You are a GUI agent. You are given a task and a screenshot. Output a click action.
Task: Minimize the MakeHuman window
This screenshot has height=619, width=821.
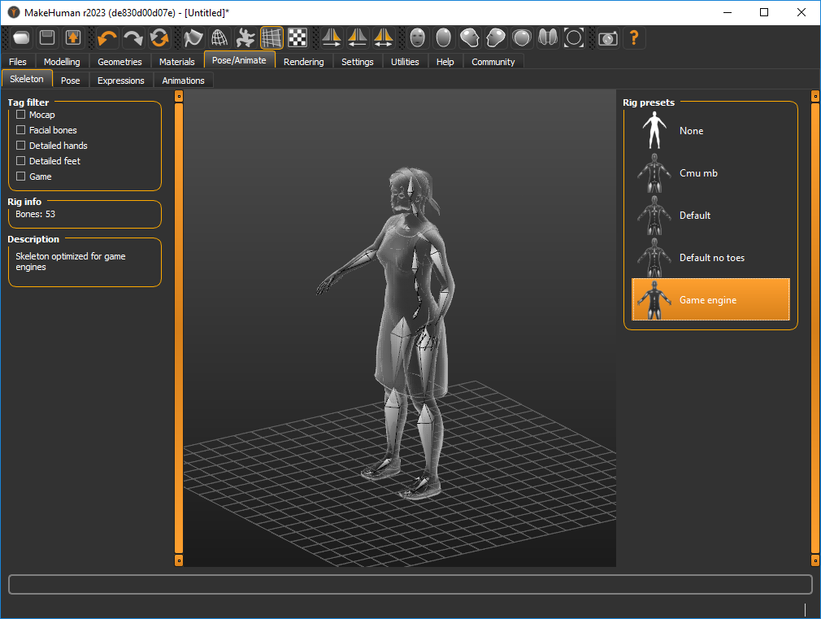(728, 12)
